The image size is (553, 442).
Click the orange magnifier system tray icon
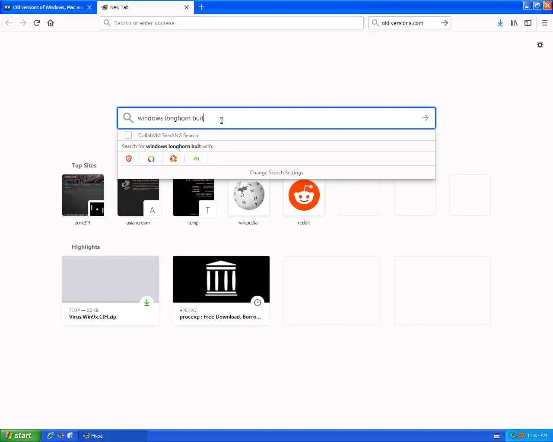point(521,436)
